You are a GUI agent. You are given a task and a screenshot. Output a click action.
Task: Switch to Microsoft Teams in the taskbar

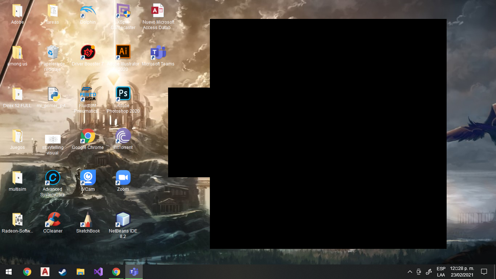pos(134,272)
